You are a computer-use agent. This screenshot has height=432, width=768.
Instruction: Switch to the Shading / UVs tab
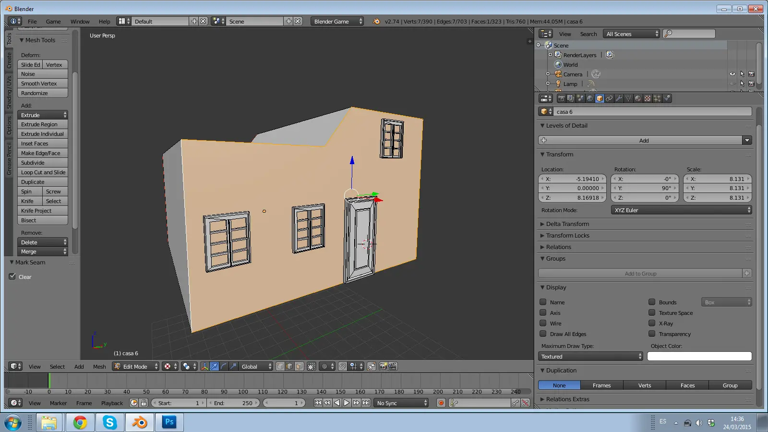(x=9, y=92)
